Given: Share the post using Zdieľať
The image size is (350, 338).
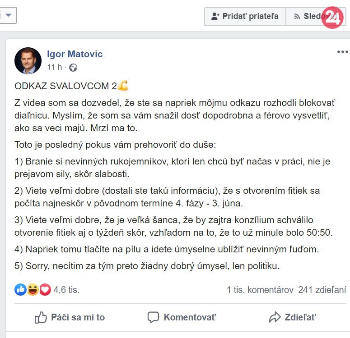Looking at the screenshot, I should 292,317.
